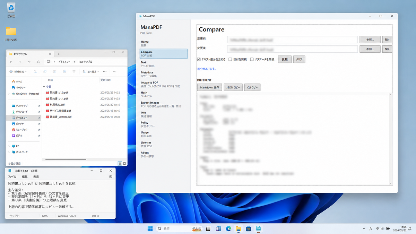
Task: Open the 新規作成 dropdown in Explorer
Action: (x=19, y=71)
